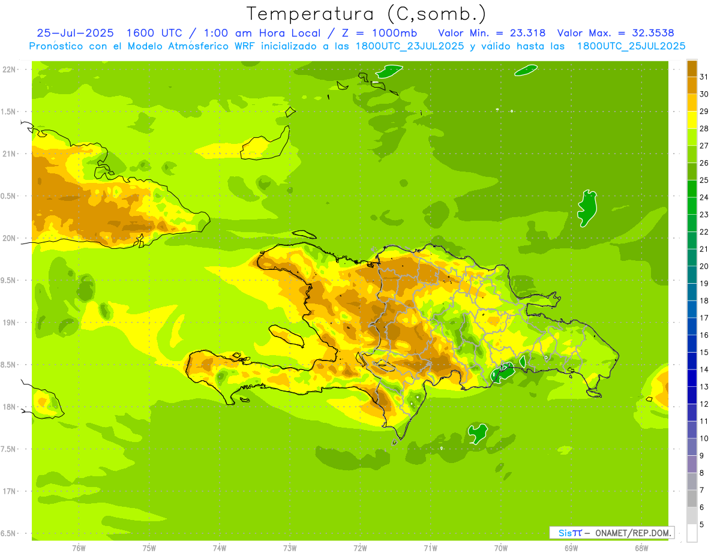Screen dimensions: 720x556
Task: Click the "8.5N" latitude axis label
Action: click(9, 365)
